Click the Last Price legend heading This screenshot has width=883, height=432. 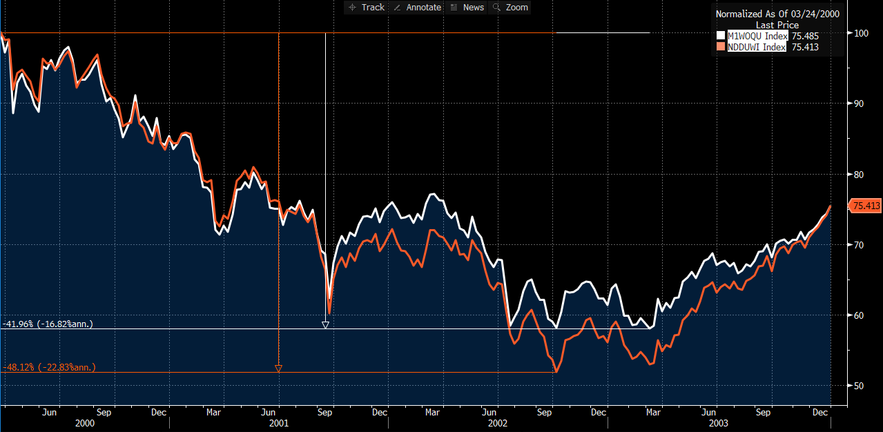[x=777, y=25]
